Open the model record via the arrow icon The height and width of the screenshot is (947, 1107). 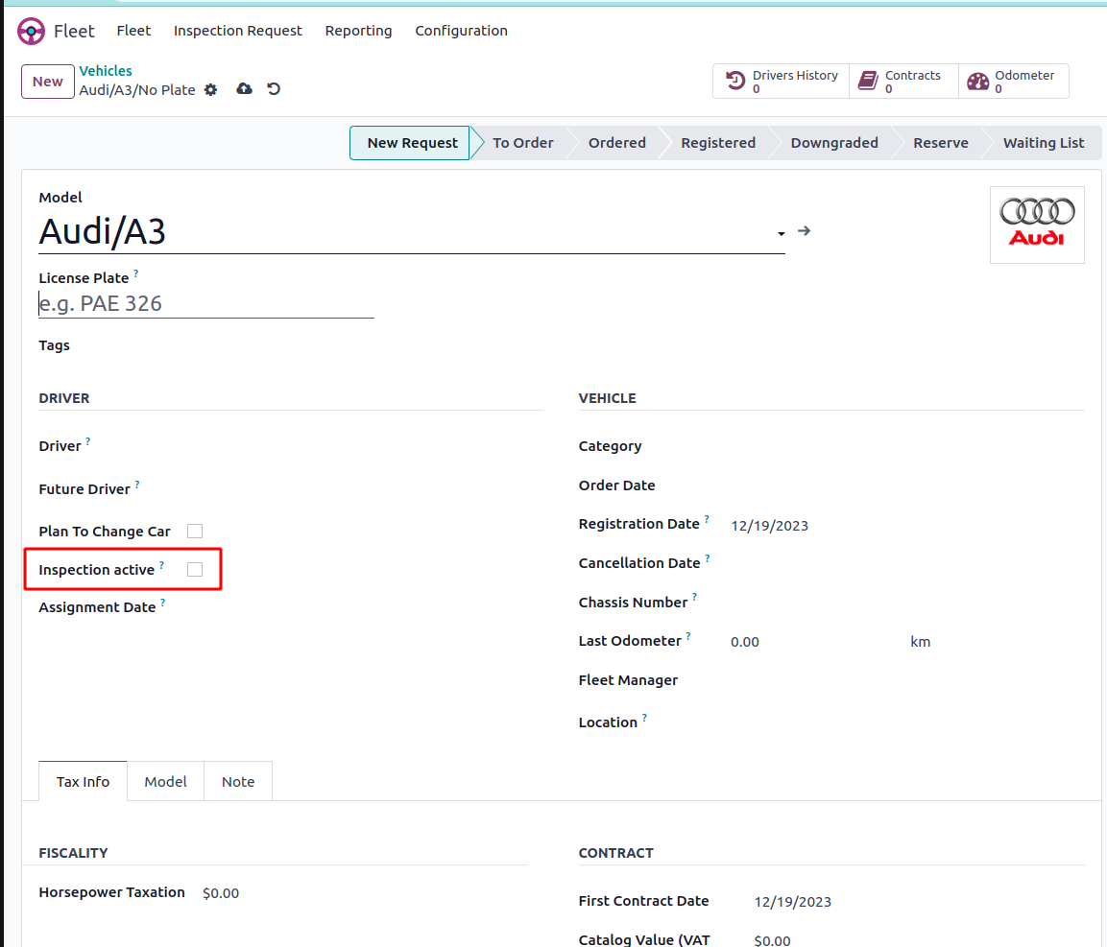pyautogui.click(x=805, y=230)
